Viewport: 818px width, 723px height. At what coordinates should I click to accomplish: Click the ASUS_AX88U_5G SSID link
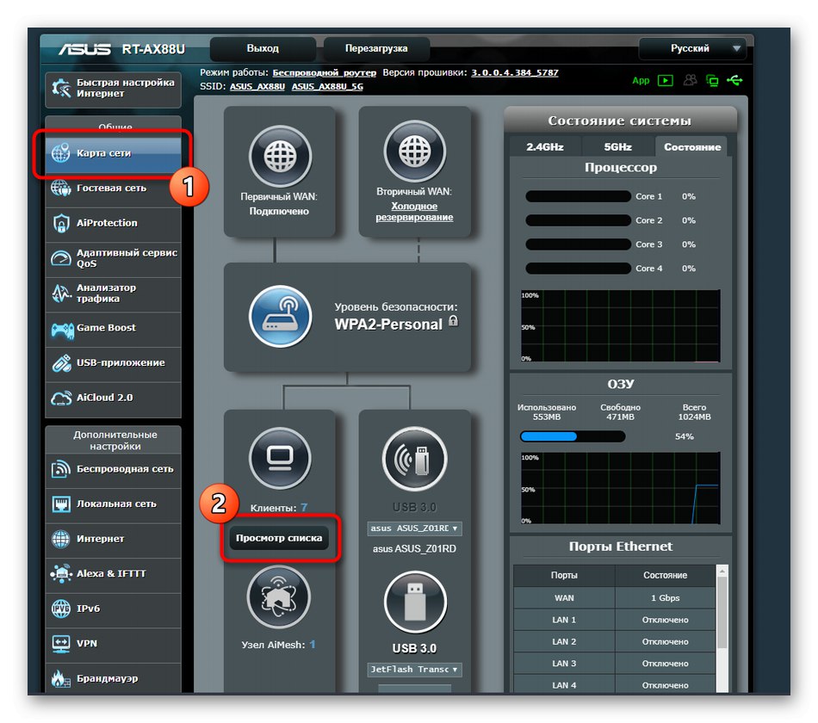(x=327, y=87)
